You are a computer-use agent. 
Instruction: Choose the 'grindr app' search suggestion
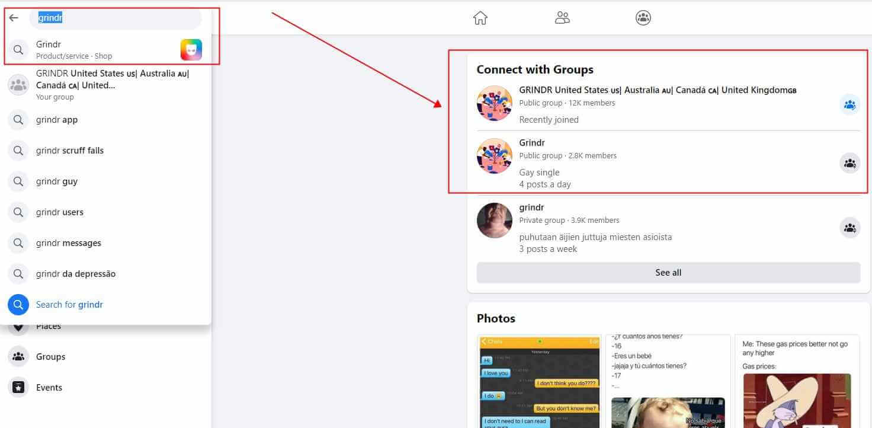click(57, 120)
